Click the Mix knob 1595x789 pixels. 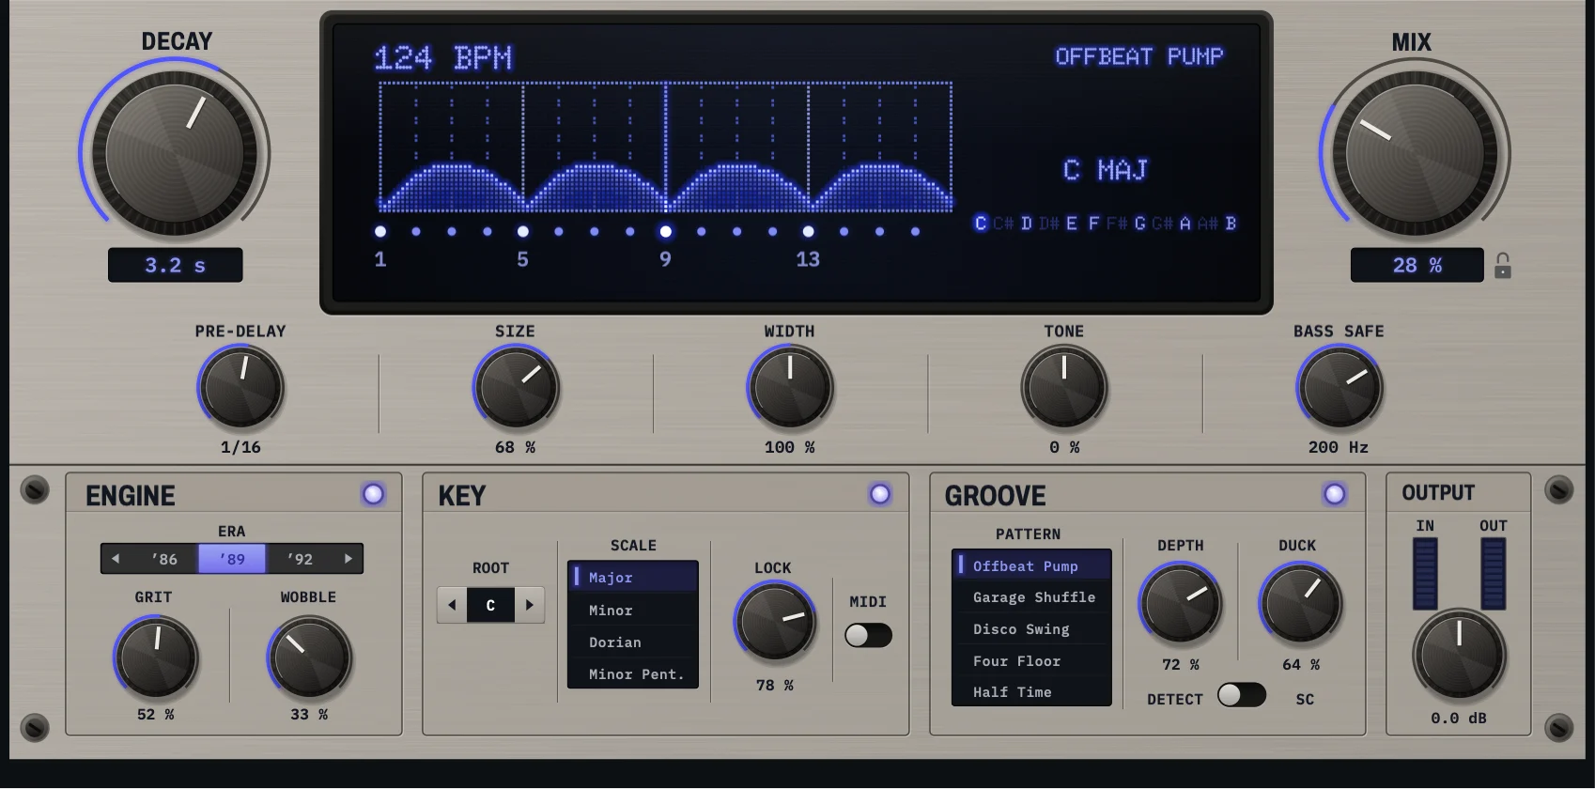pos(1415,153)
